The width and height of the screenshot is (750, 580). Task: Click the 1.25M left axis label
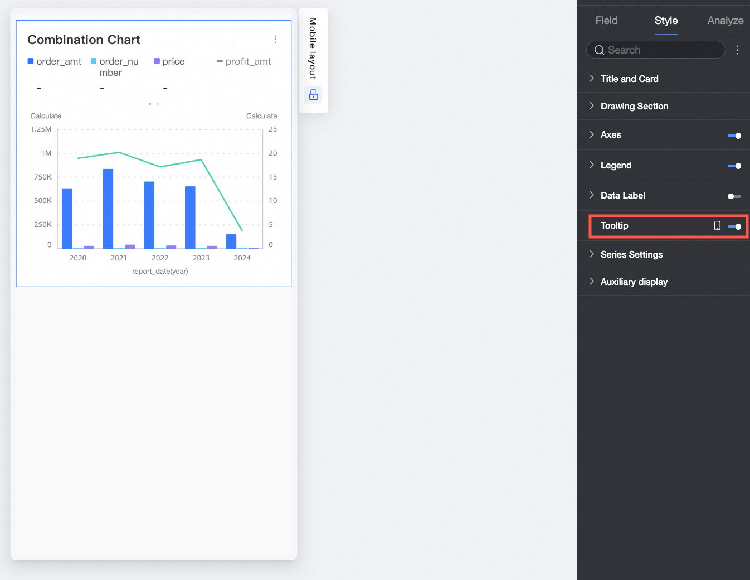(41, 129)
